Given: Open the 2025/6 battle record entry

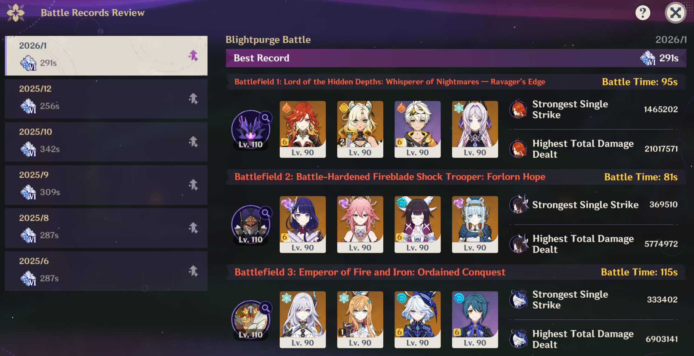Looking at the screenshot, I should tap(106, 271).
